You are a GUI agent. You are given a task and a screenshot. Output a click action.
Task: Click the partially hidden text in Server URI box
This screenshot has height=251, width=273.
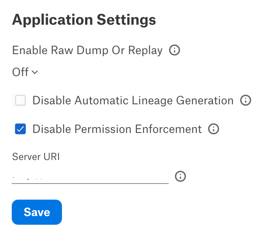27,178
